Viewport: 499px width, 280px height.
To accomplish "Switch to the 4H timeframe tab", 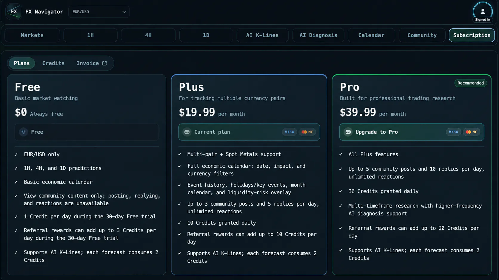I will coord(148,35).
